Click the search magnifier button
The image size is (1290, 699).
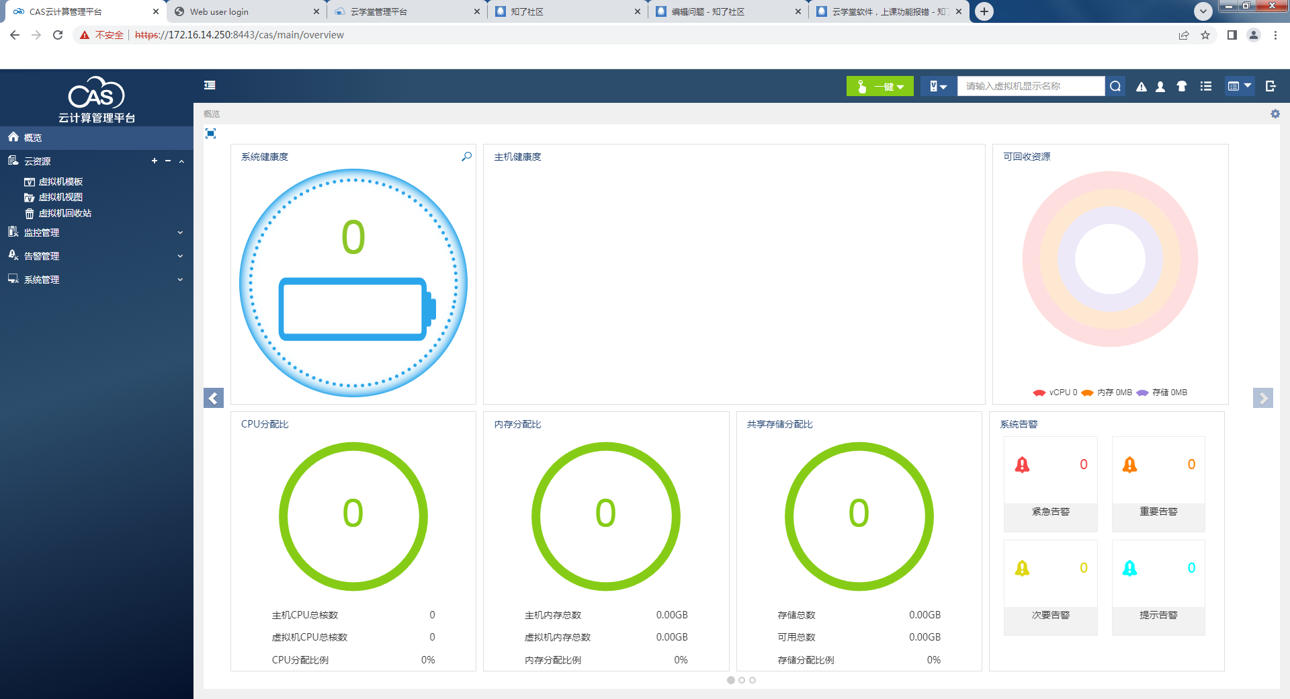pyautogui.click(x=1115, y=86)
